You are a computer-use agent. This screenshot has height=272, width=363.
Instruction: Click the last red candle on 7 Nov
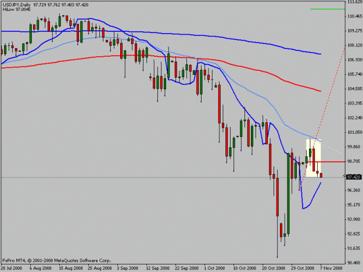coord(321,175)
